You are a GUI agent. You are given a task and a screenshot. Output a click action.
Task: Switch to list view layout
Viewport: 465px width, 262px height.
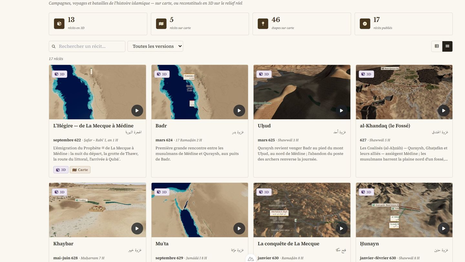coord(437,46)
